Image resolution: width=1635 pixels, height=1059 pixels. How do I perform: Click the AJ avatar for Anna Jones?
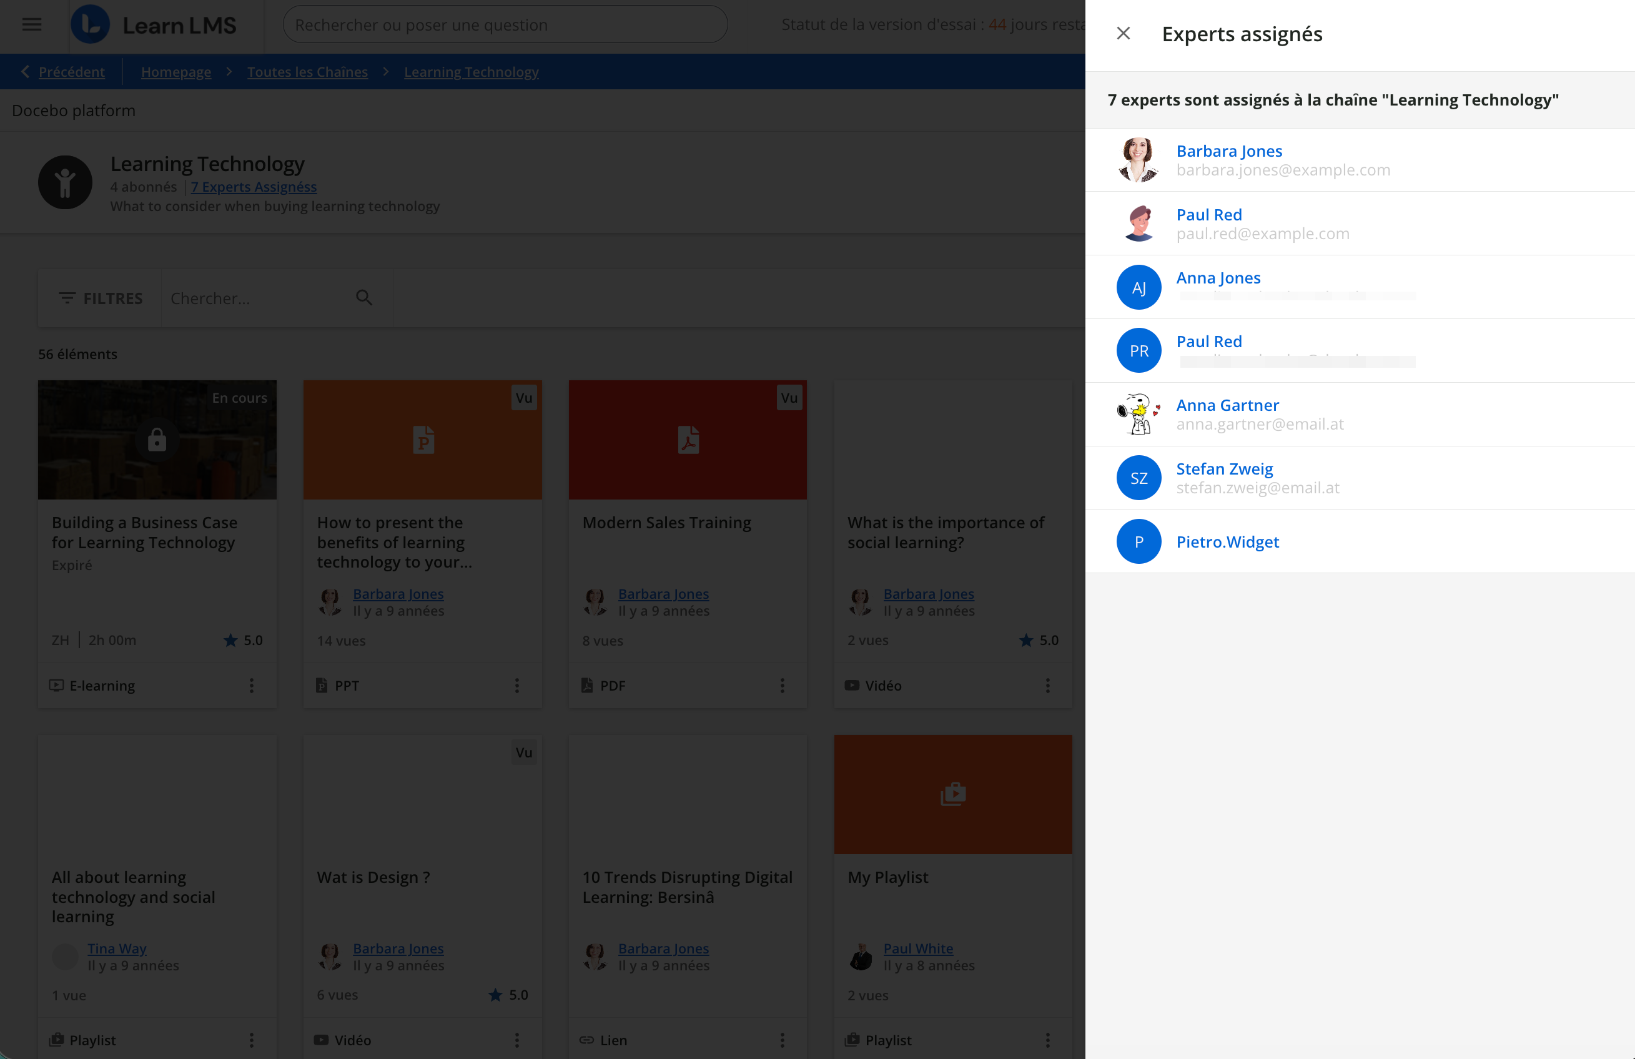coord(1139,287)
